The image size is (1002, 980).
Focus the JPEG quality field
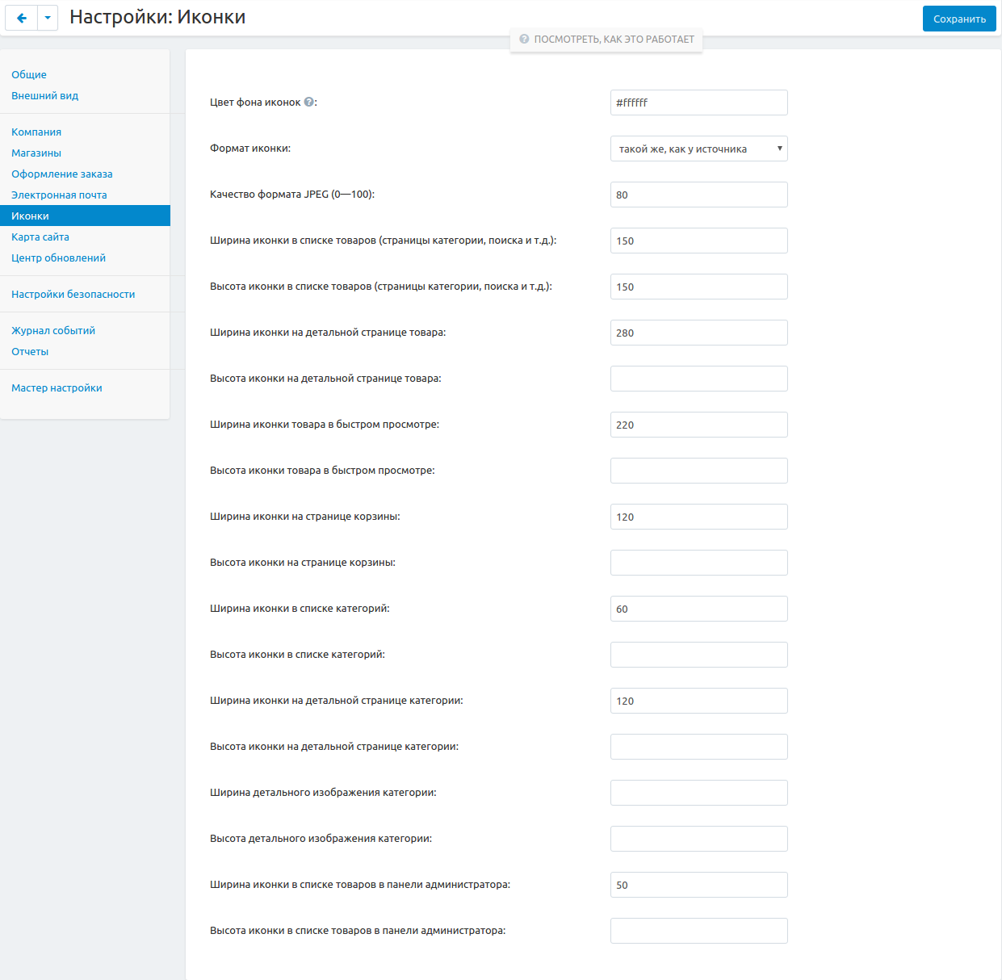(698, 195)
